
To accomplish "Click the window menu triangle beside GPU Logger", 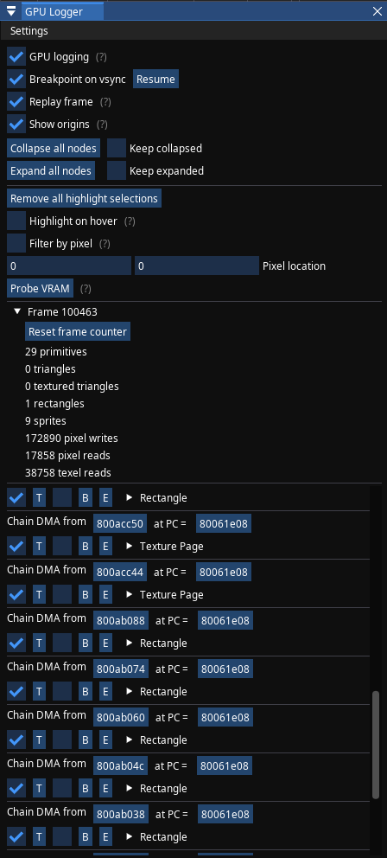I will 11,11.
